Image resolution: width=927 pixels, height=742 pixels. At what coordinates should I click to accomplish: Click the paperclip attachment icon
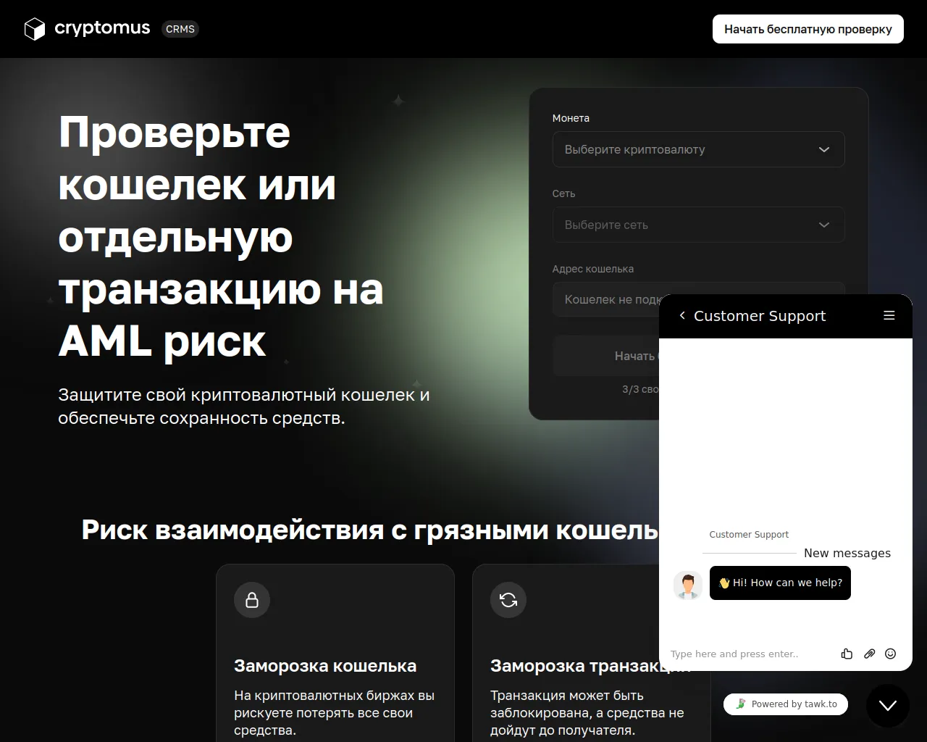pos(869,654)
